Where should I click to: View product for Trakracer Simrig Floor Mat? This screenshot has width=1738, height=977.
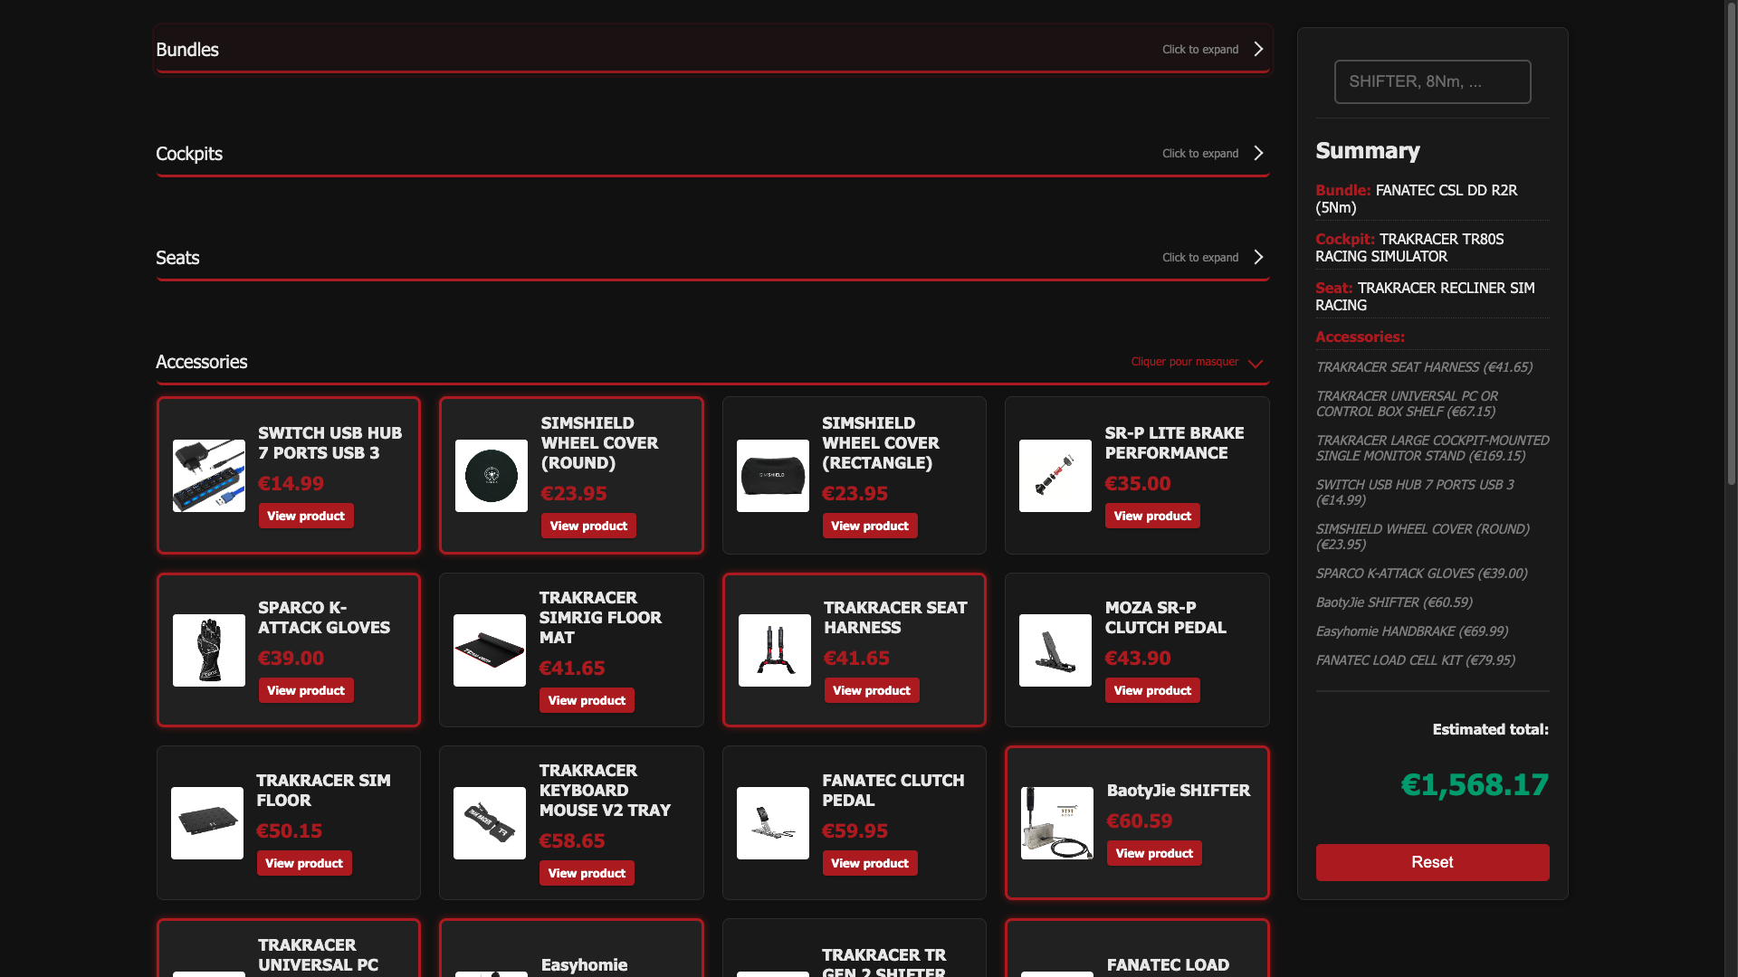[x=587, y=700]
